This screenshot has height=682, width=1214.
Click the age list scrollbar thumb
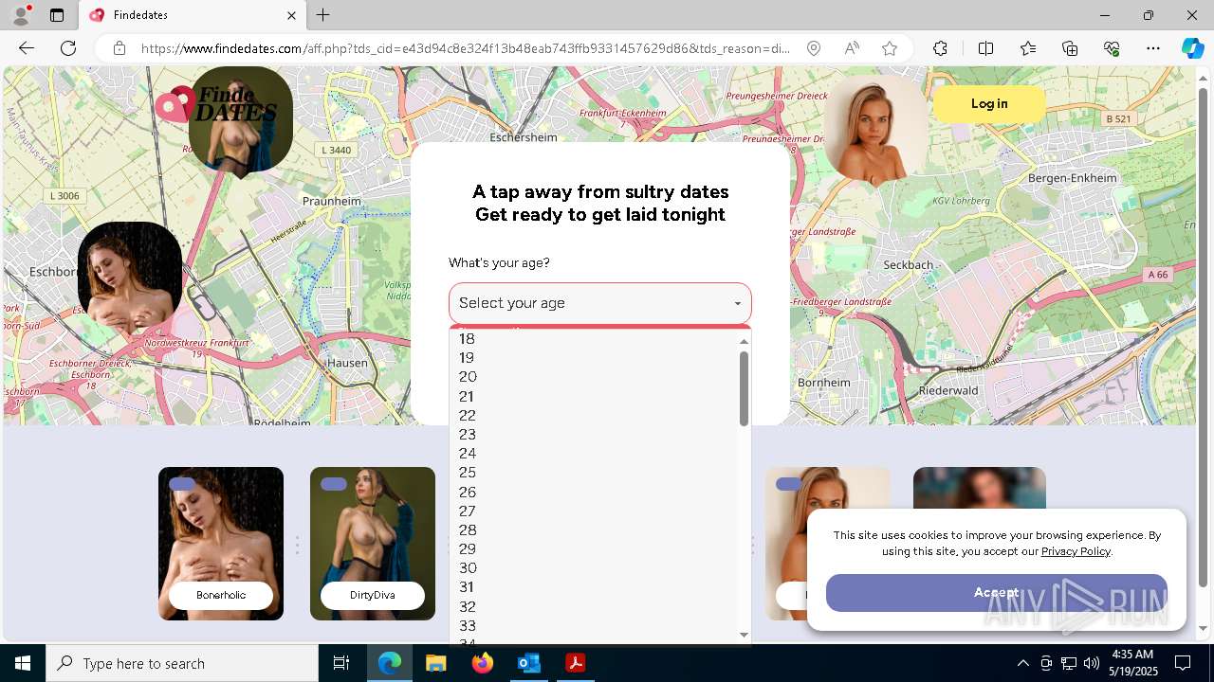744,388
